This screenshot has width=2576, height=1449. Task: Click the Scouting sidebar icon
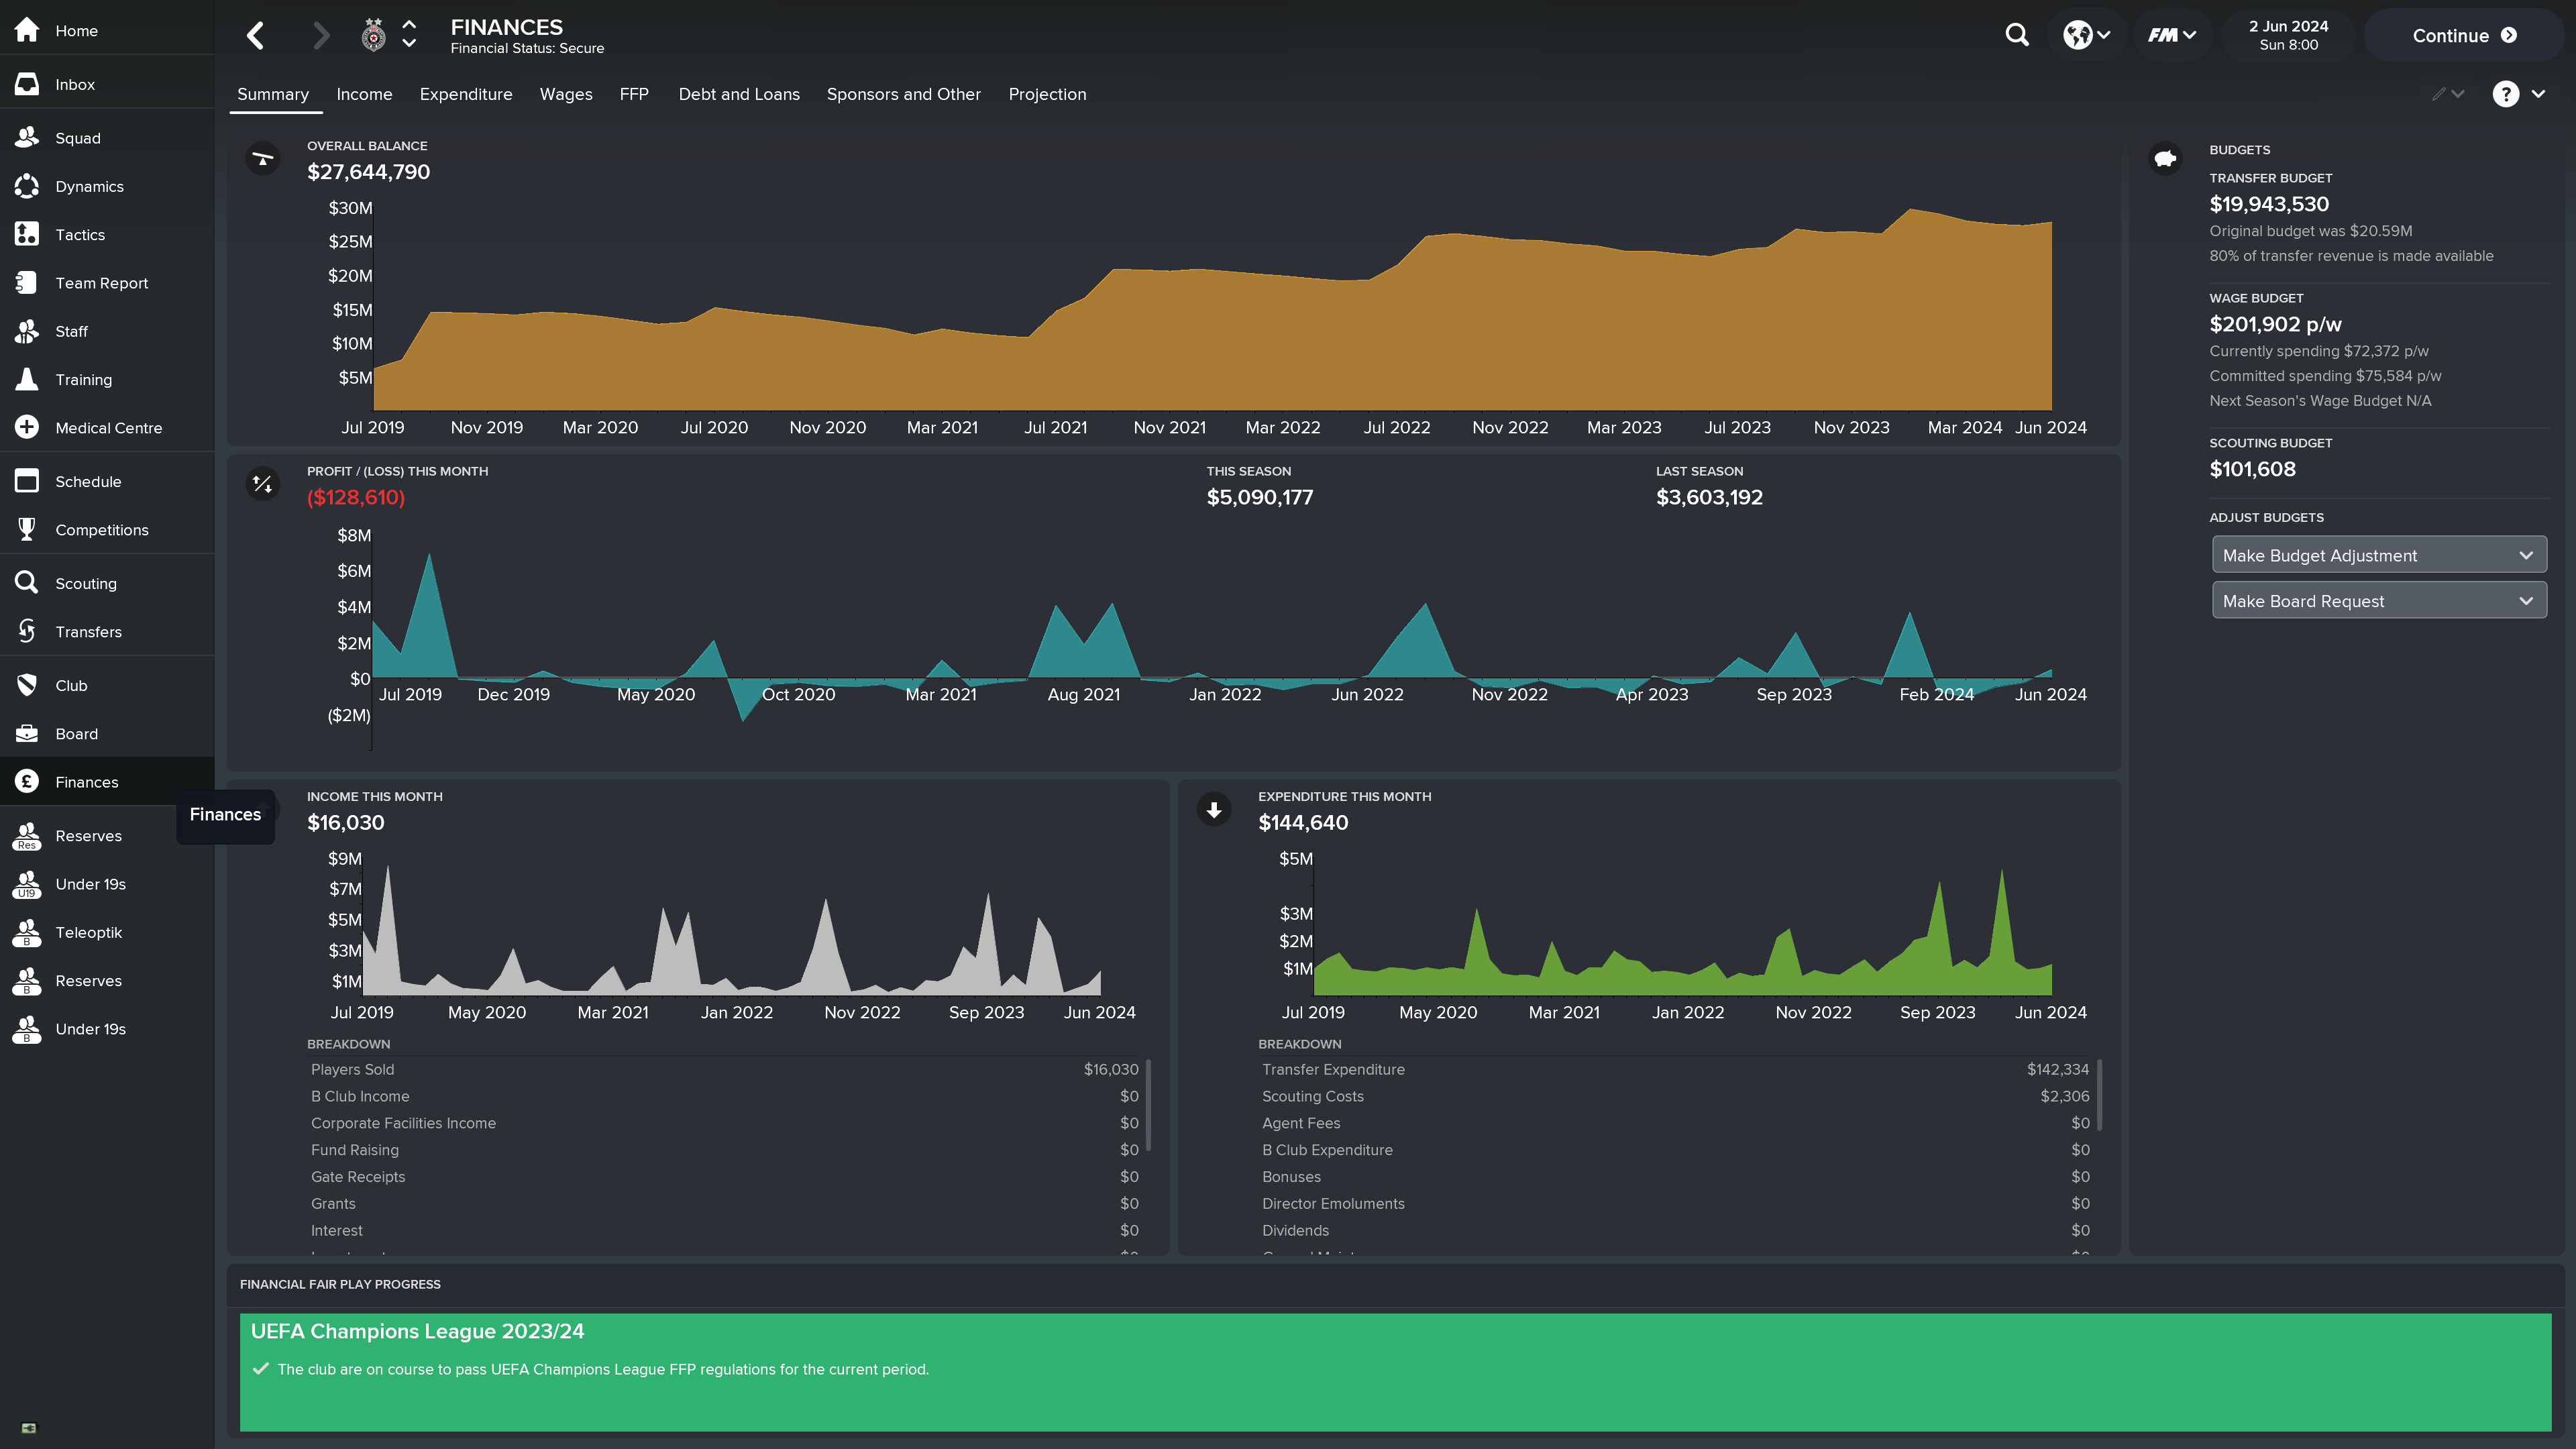tap(27, 583)
